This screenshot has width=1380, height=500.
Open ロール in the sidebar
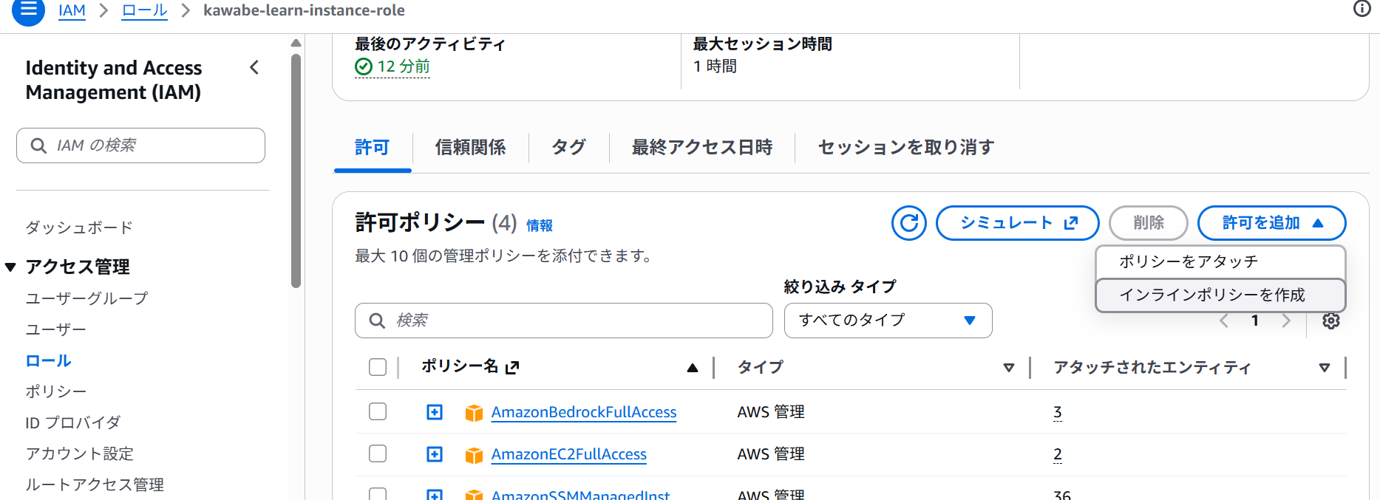click(x=48, y=360)
